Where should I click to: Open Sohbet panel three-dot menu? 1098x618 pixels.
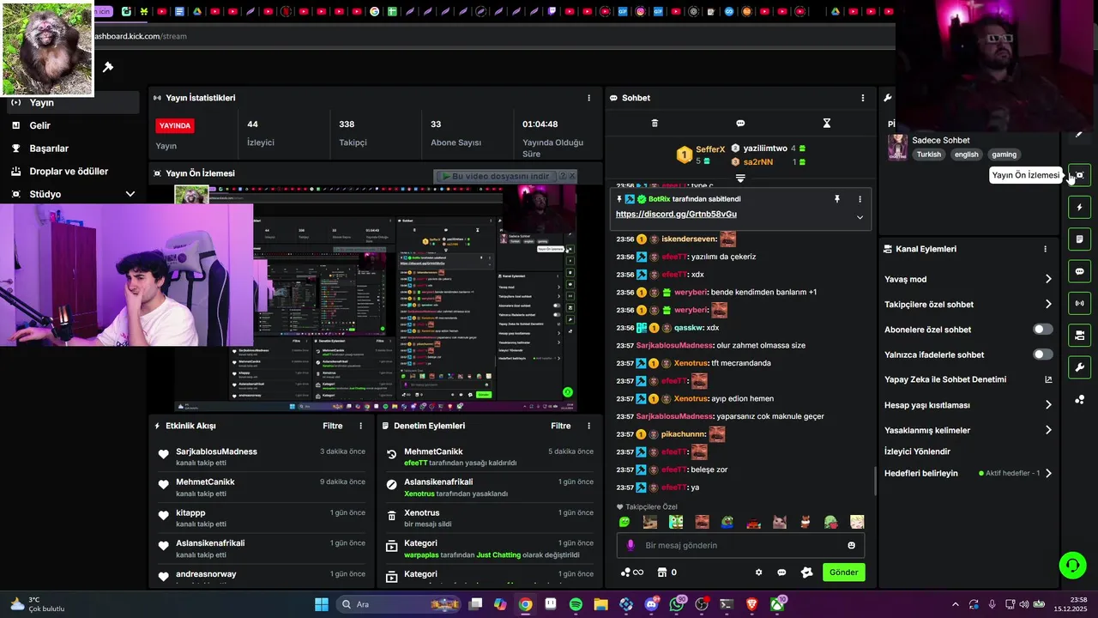[x=862, y=98]
